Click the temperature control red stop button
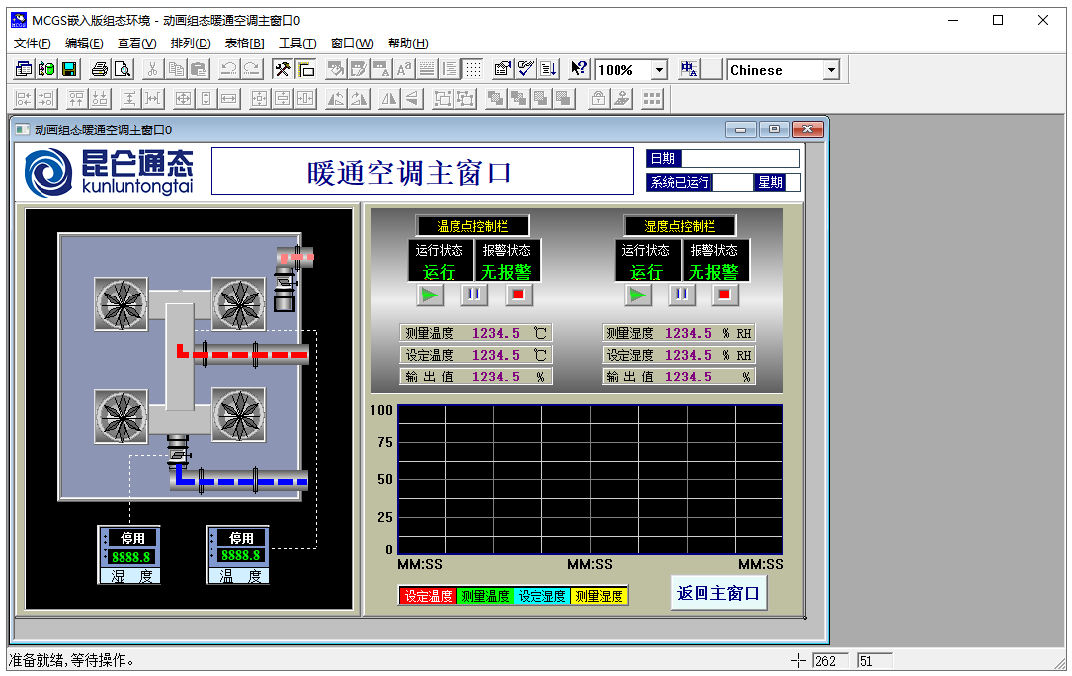Viewport: 1072px width, 676px height. coord(519,295)
